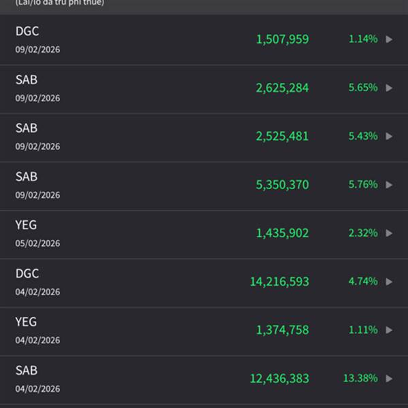Screen dimensions: 408x408
Task: Tap the profit value 12,436,383
Action: click(x=279, y=378)
